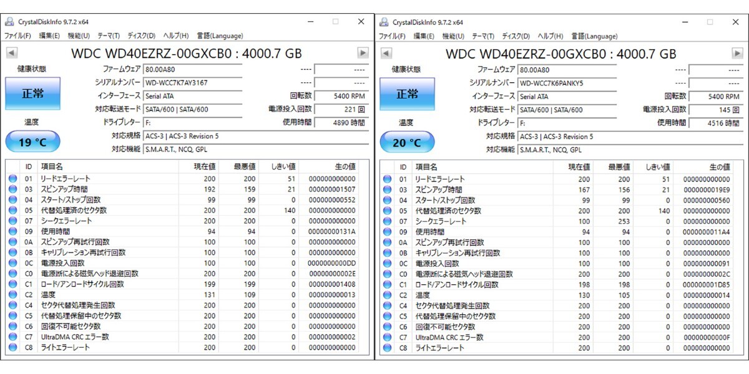Image resolution: width=749 pixels, height=374 pixels.
Task: Open ファイル(F) menu in right window
Action: (x=393, y=36)
